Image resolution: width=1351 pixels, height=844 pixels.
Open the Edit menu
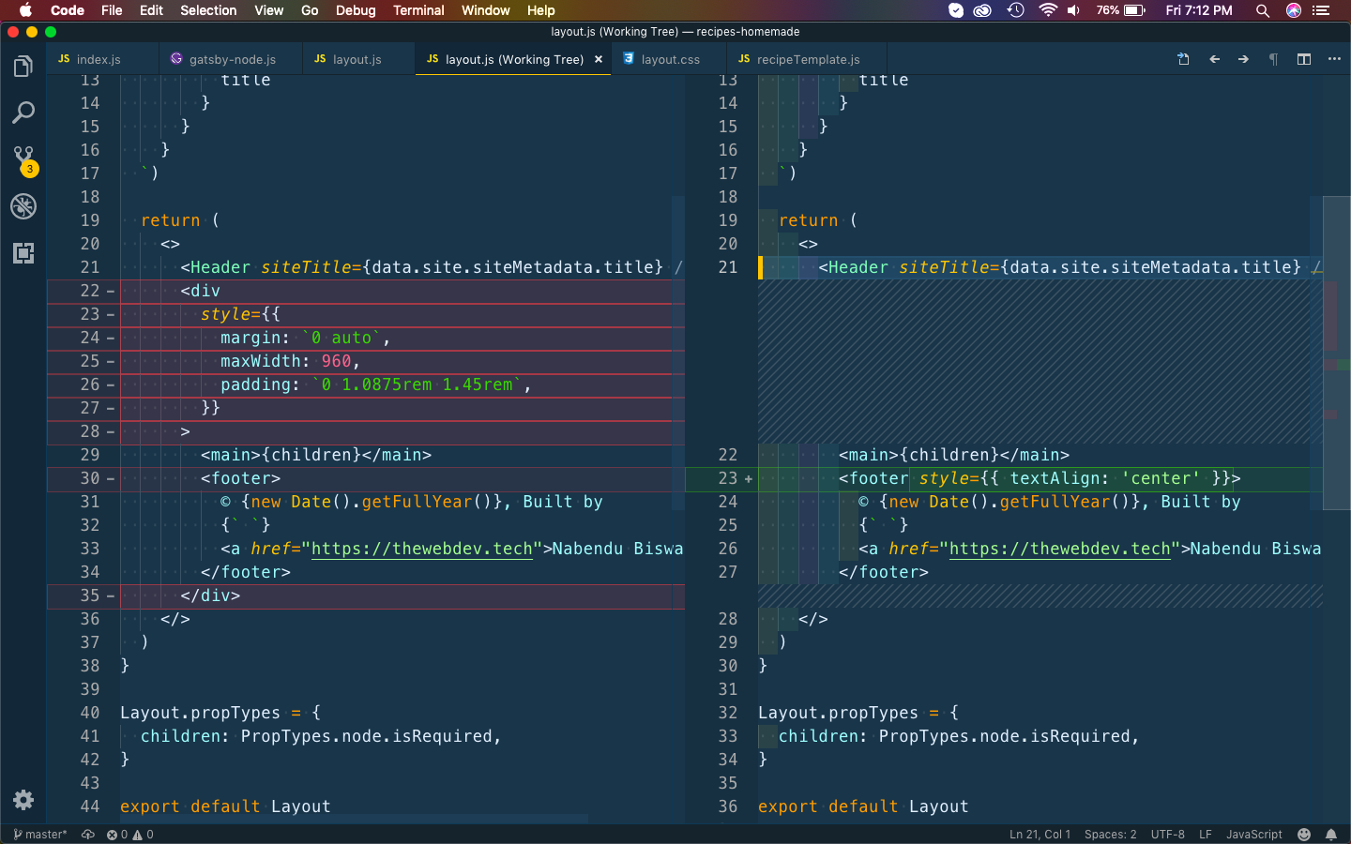pos(151,10)
